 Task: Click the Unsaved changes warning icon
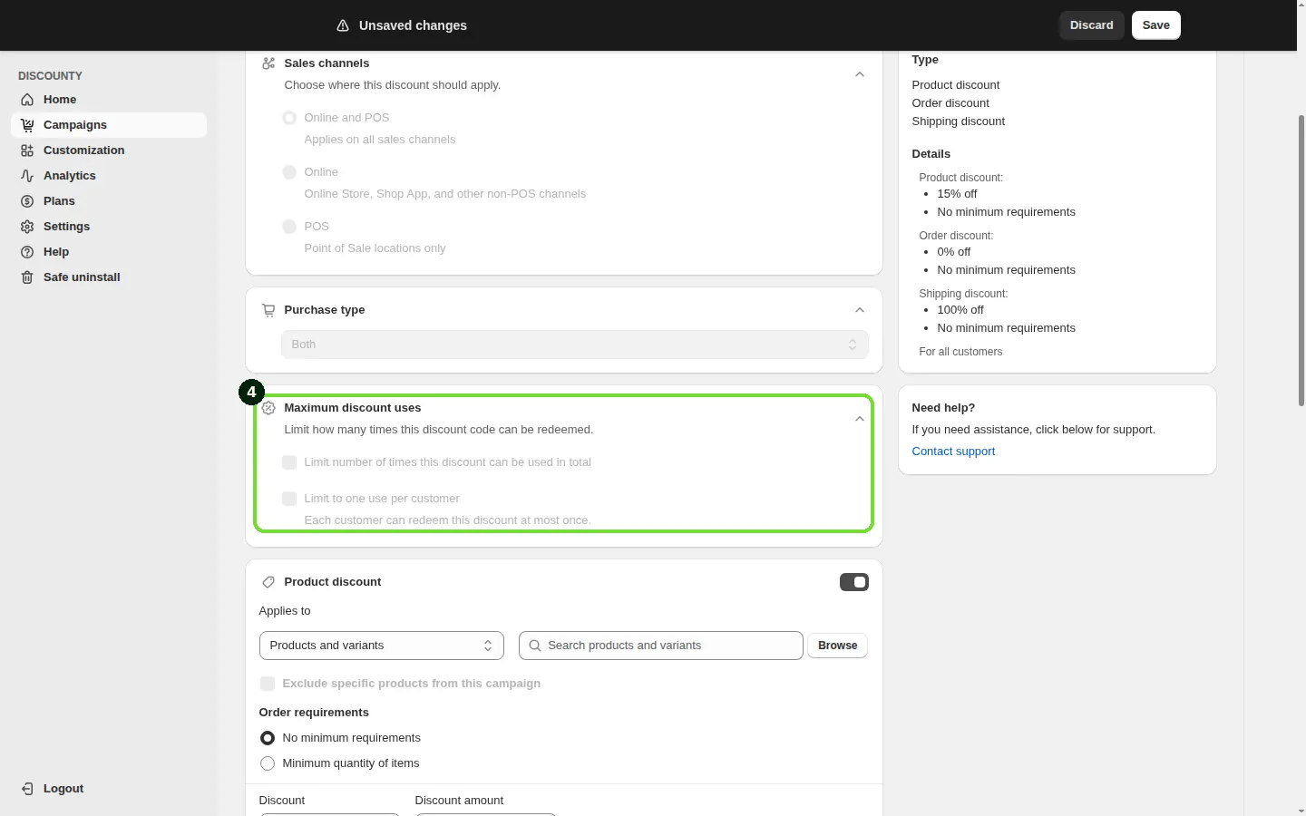coord(343,25)
